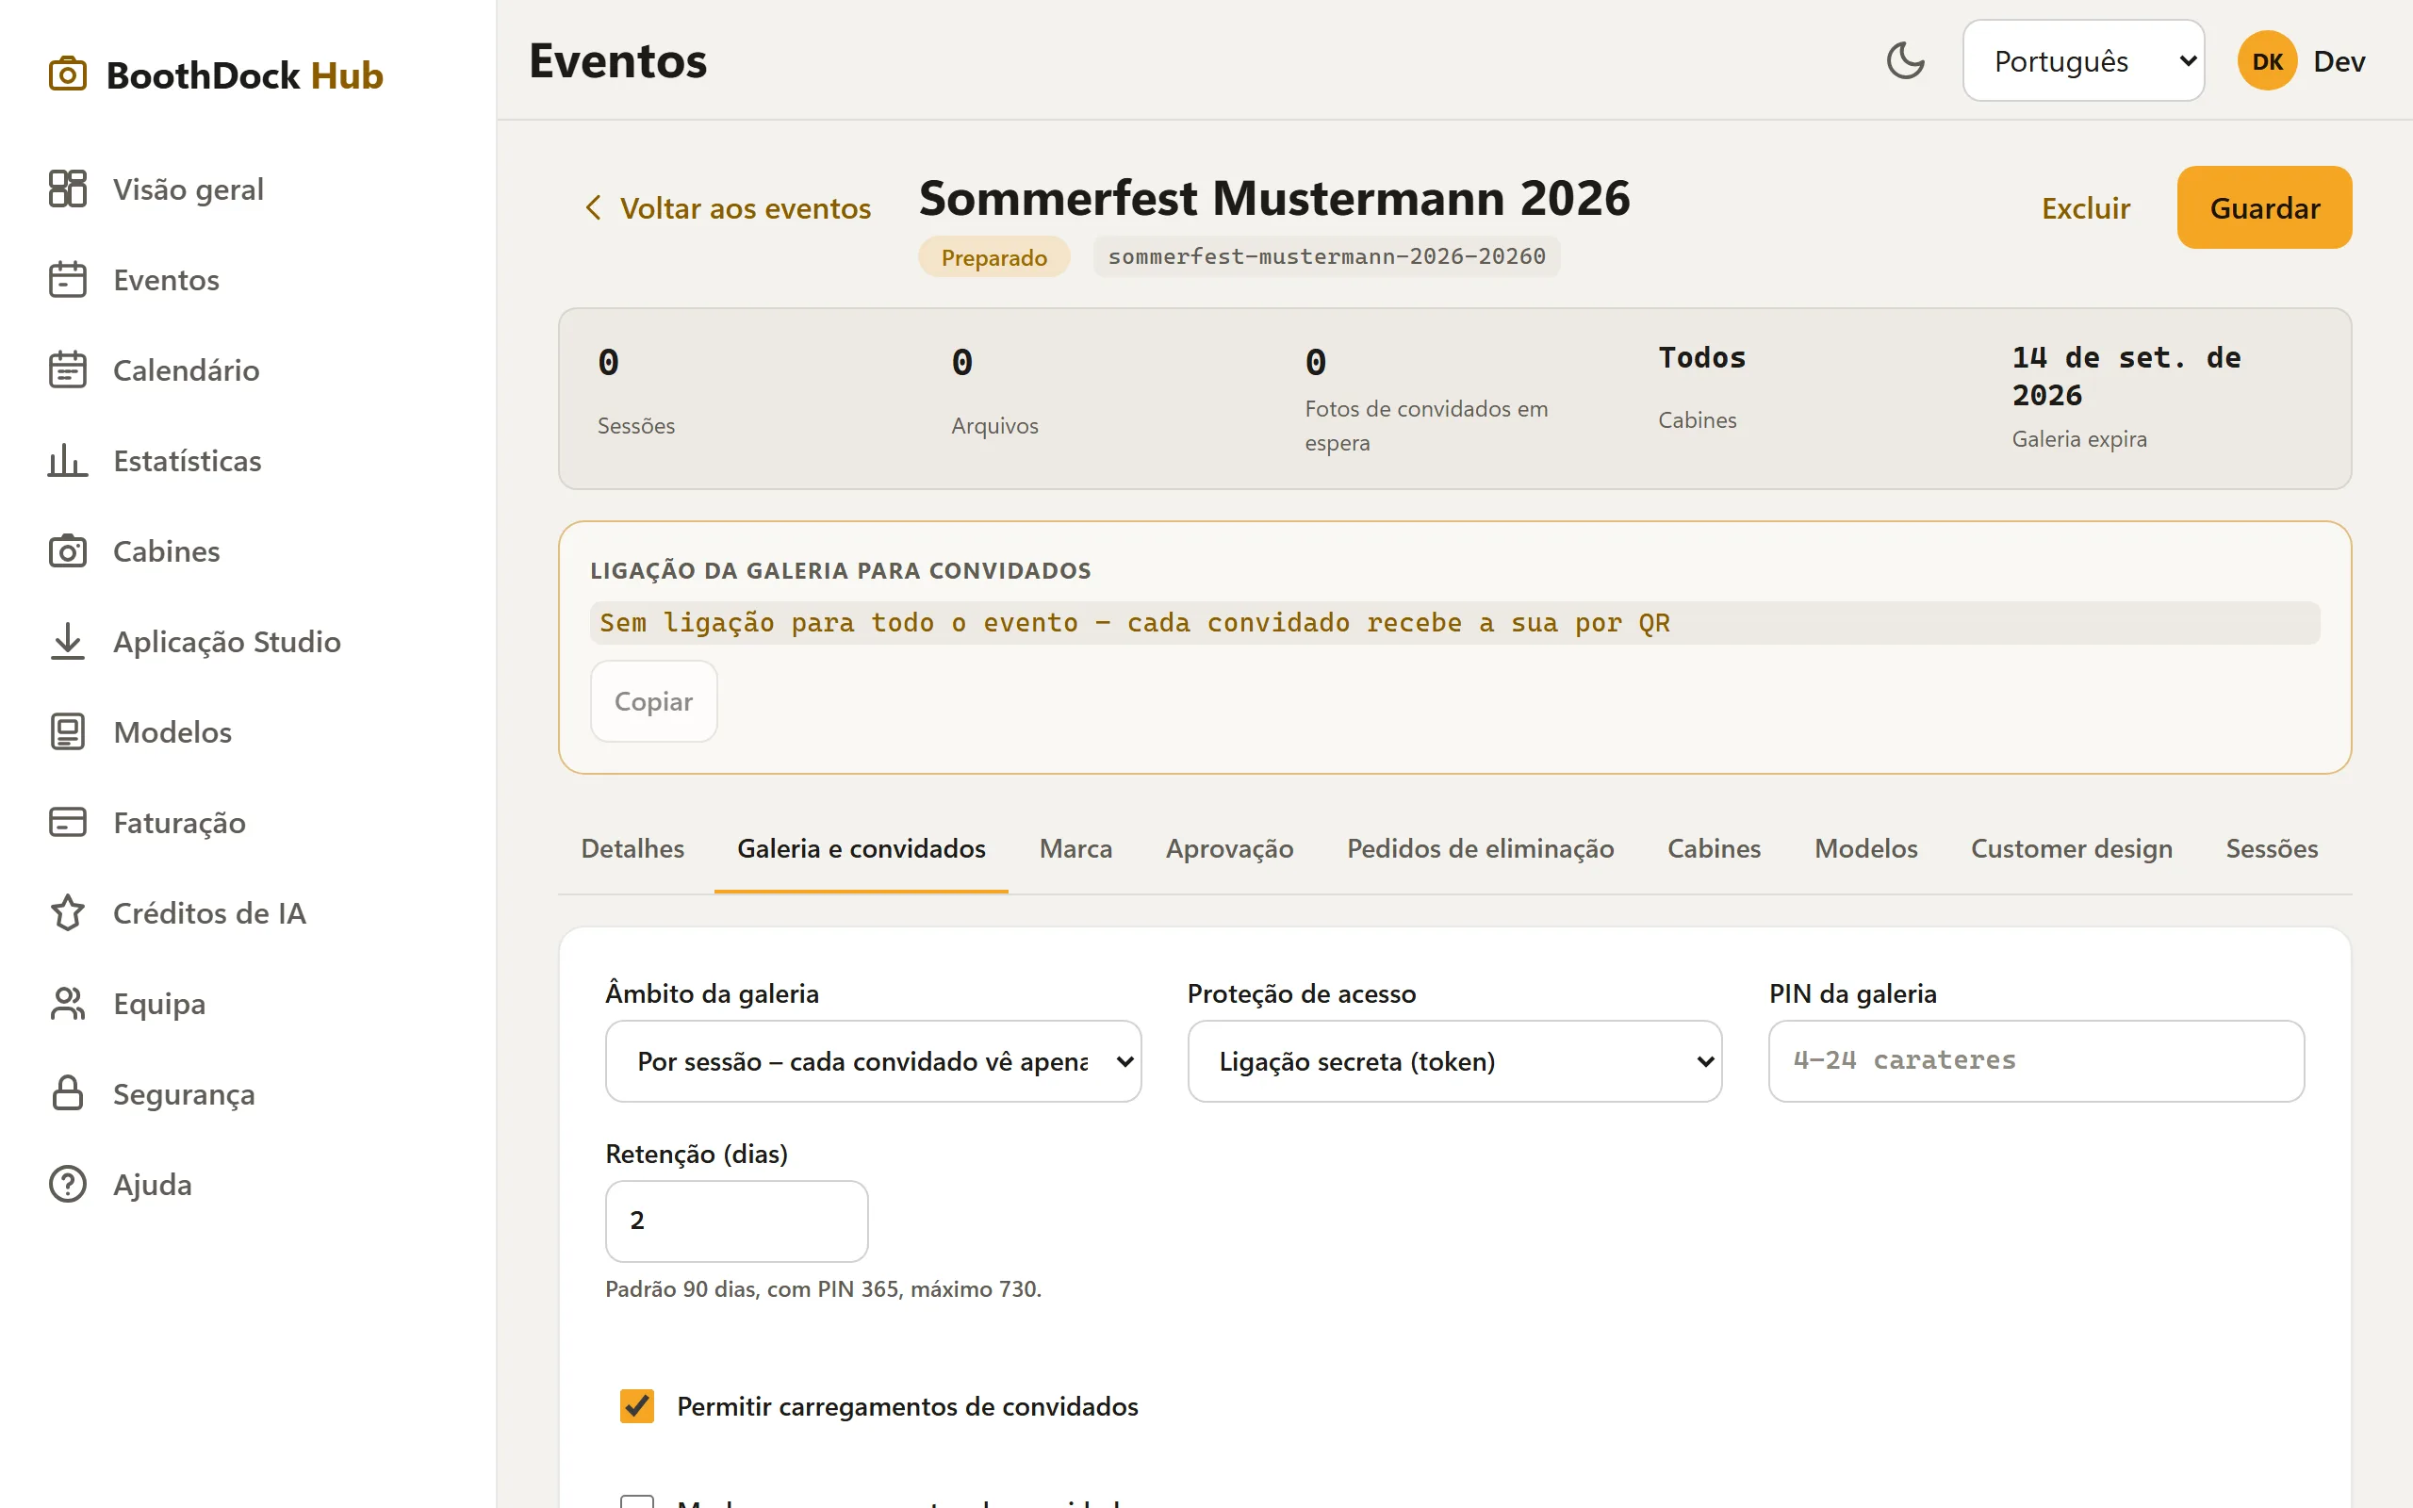
Task: Open the Proteção de acesso dropdown
Action: pyautogui.click(x=1453, y=1060)
